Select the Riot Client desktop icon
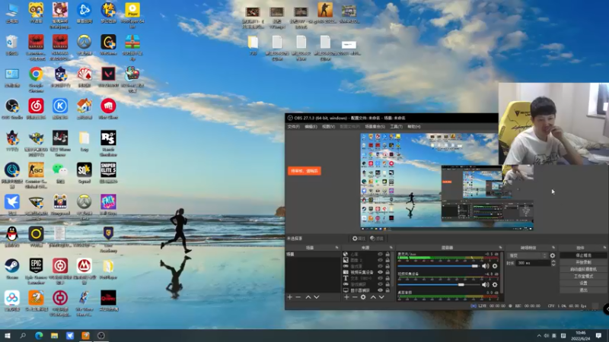This screenshot has width=609, height=342. 108,109
